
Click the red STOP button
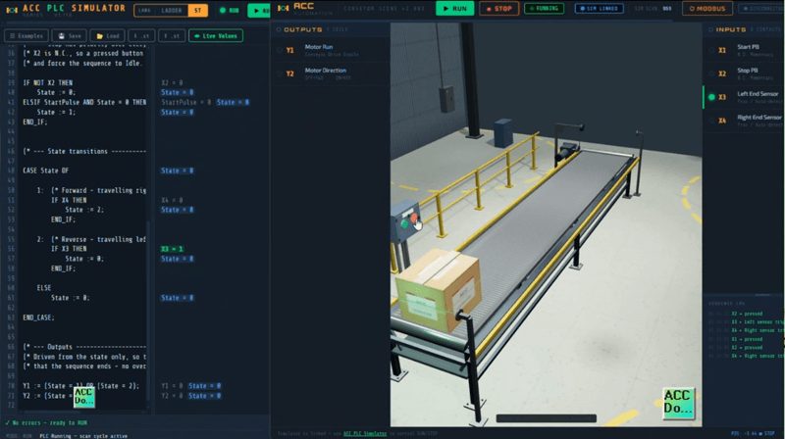(499, 9)
